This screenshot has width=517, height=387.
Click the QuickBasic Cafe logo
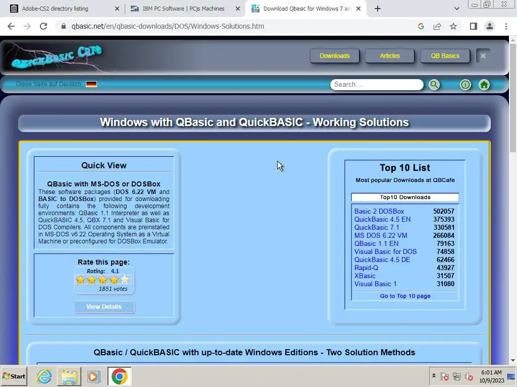[57, 56]
